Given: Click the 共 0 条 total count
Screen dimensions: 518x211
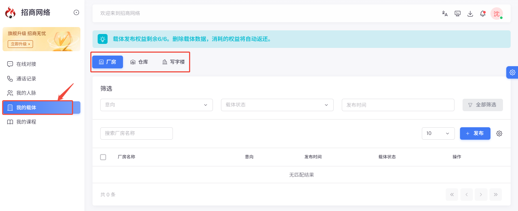Looking at the screenshot, I should (108, 195).
